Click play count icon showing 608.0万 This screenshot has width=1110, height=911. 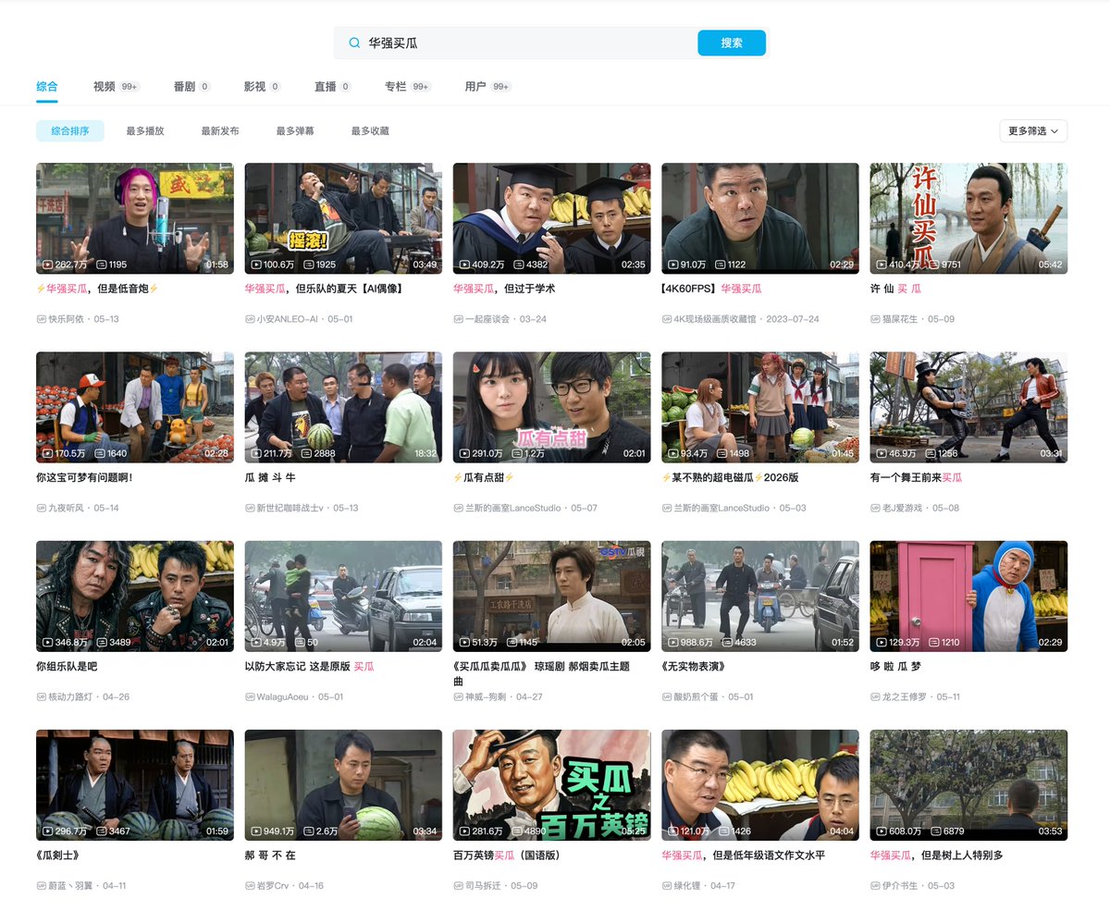882,831
